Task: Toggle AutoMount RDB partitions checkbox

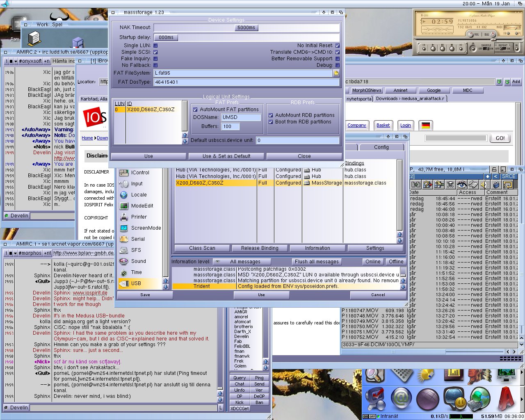Action: click(x=271, y=115)
